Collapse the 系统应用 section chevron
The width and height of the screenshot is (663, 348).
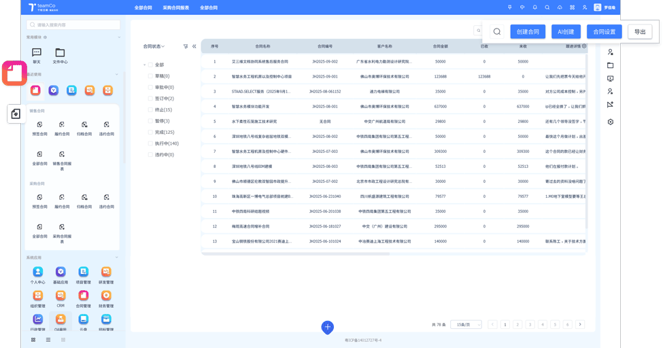pyautogui.click(x=117, y=258)
